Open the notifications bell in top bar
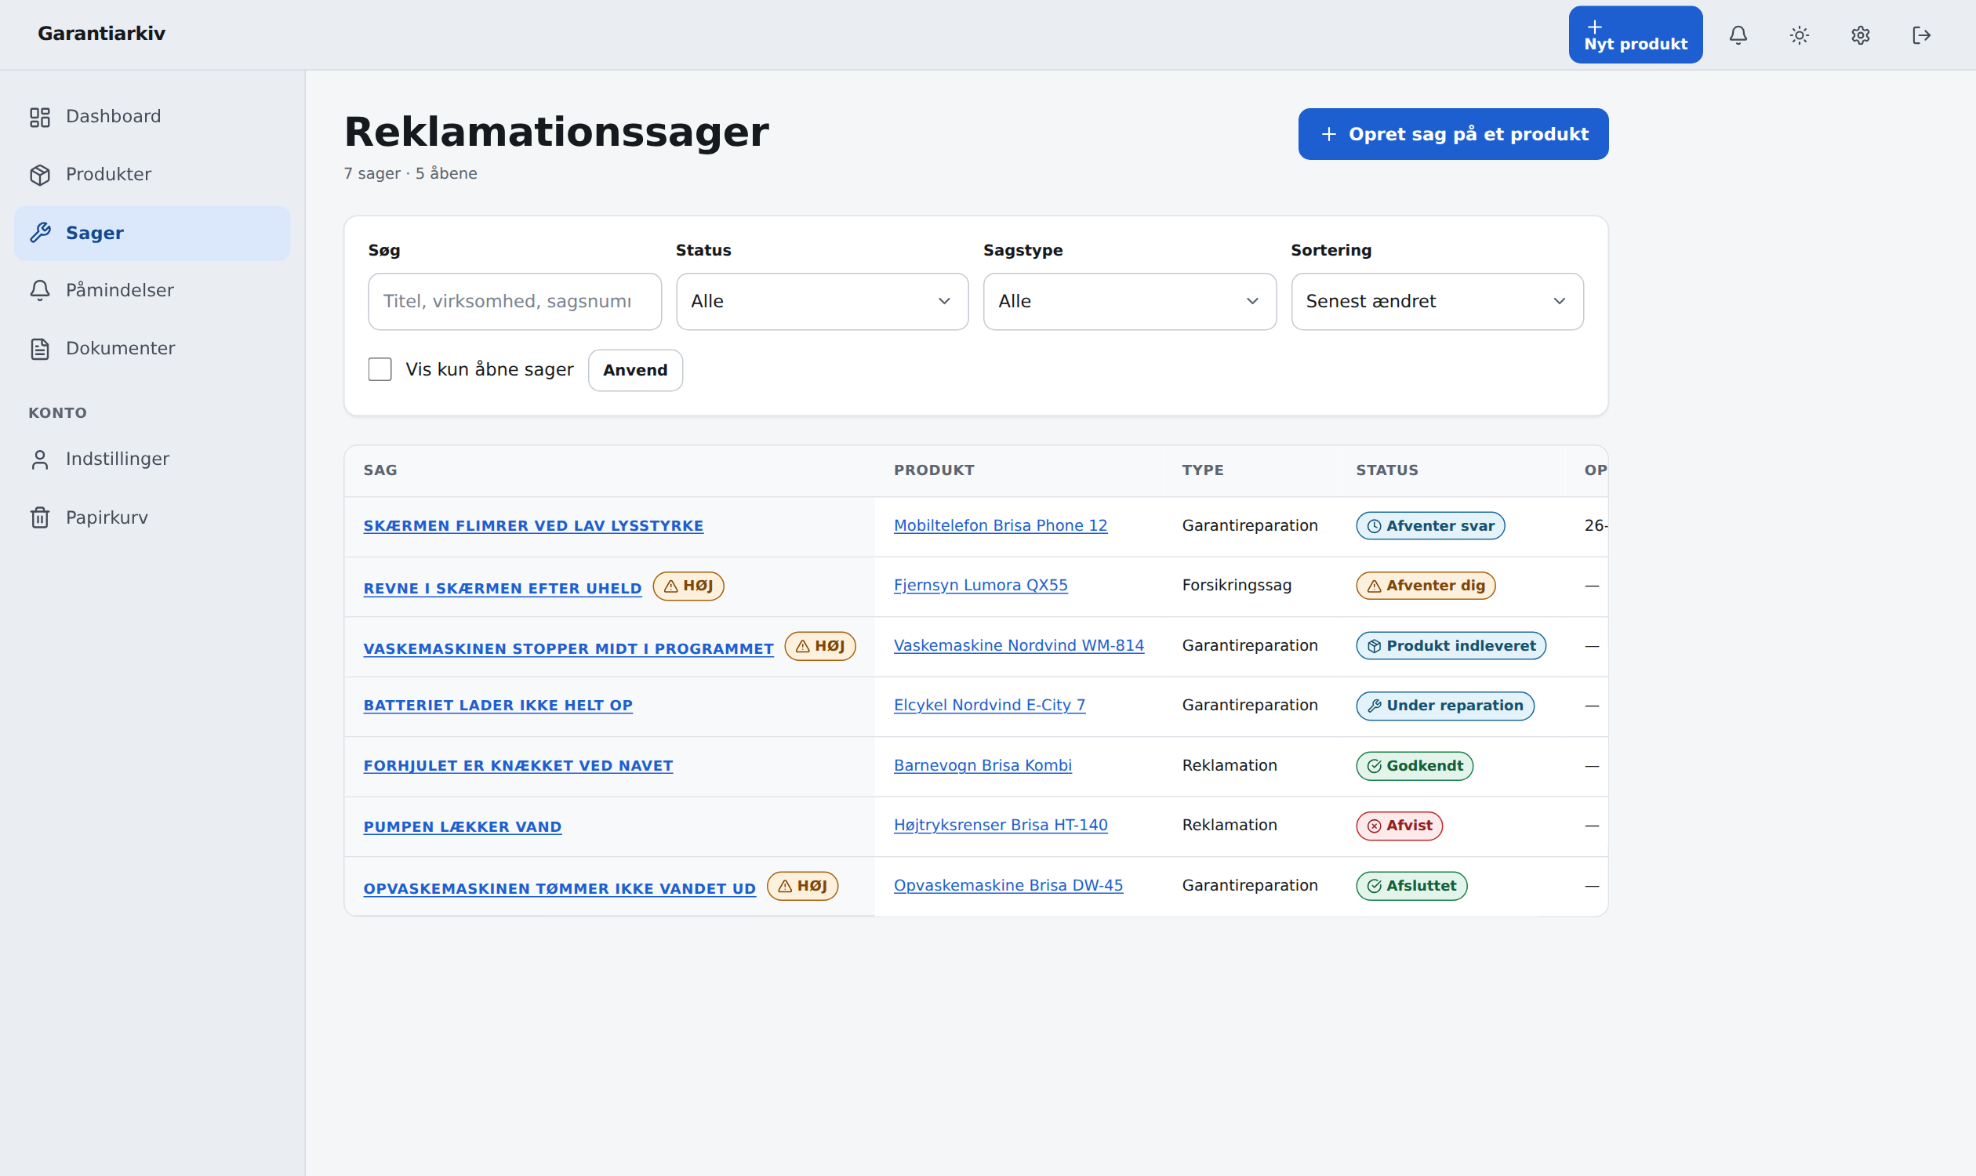The image size is (1976, 1176). click(1738, 34)
